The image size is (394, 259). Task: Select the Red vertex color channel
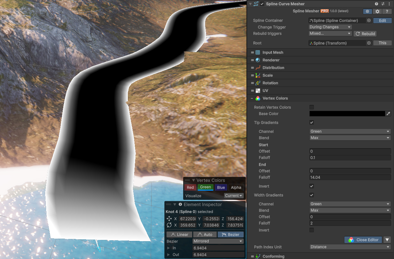pyautogui.click(x=190, y=187)
